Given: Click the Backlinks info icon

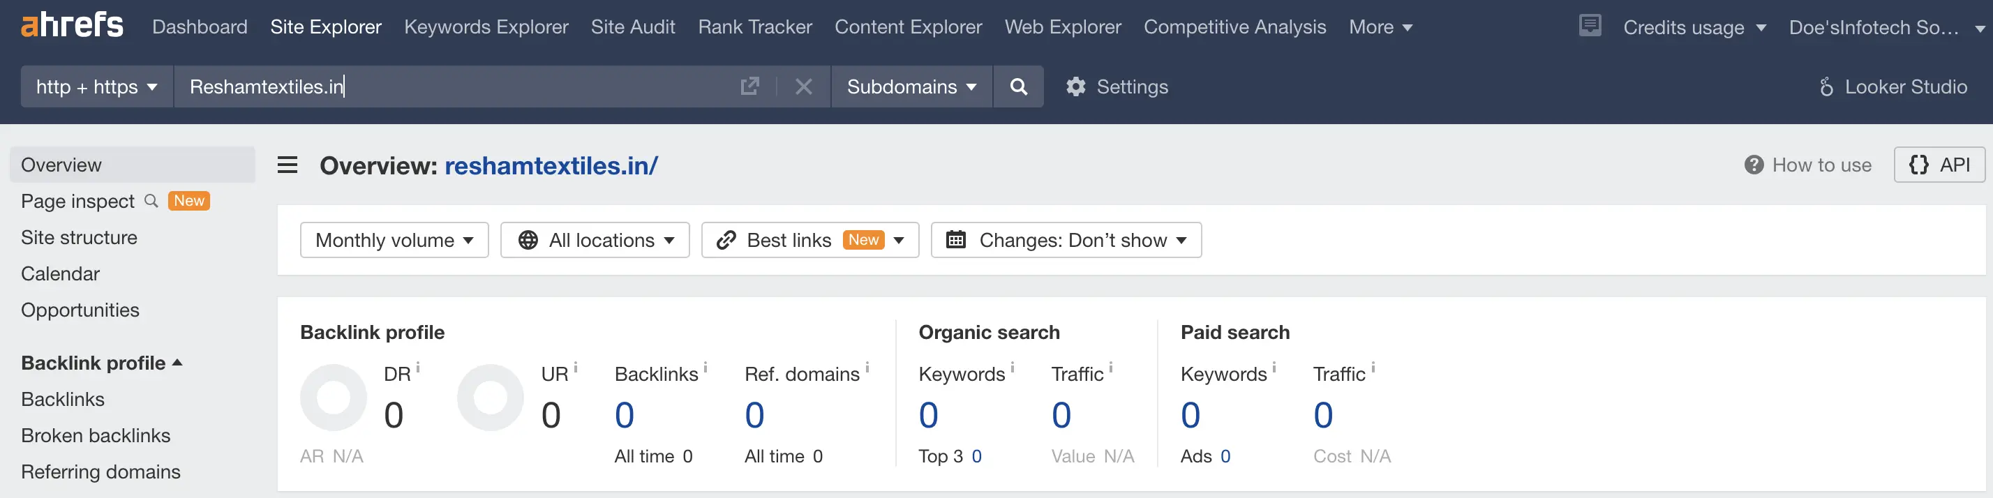Looking at the screenshot, I should tap(705, 368).
